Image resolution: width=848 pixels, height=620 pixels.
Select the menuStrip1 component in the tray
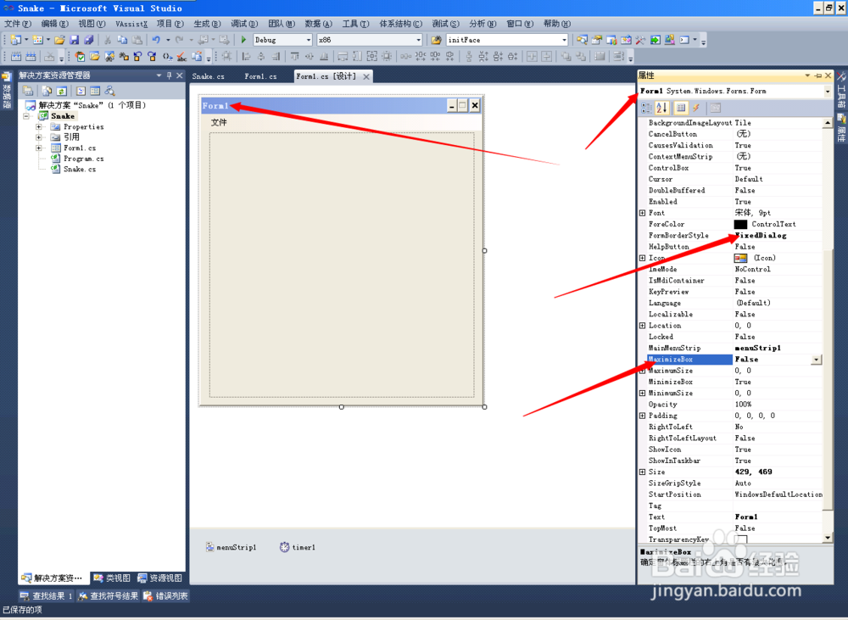(x=231, y=548)
